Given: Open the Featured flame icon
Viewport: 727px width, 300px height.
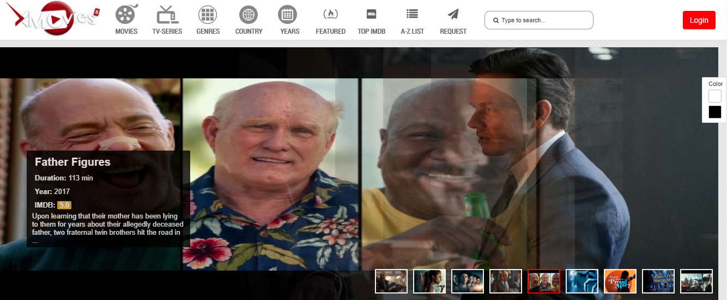Looking at the screenshot, I should tap(330, 14).
